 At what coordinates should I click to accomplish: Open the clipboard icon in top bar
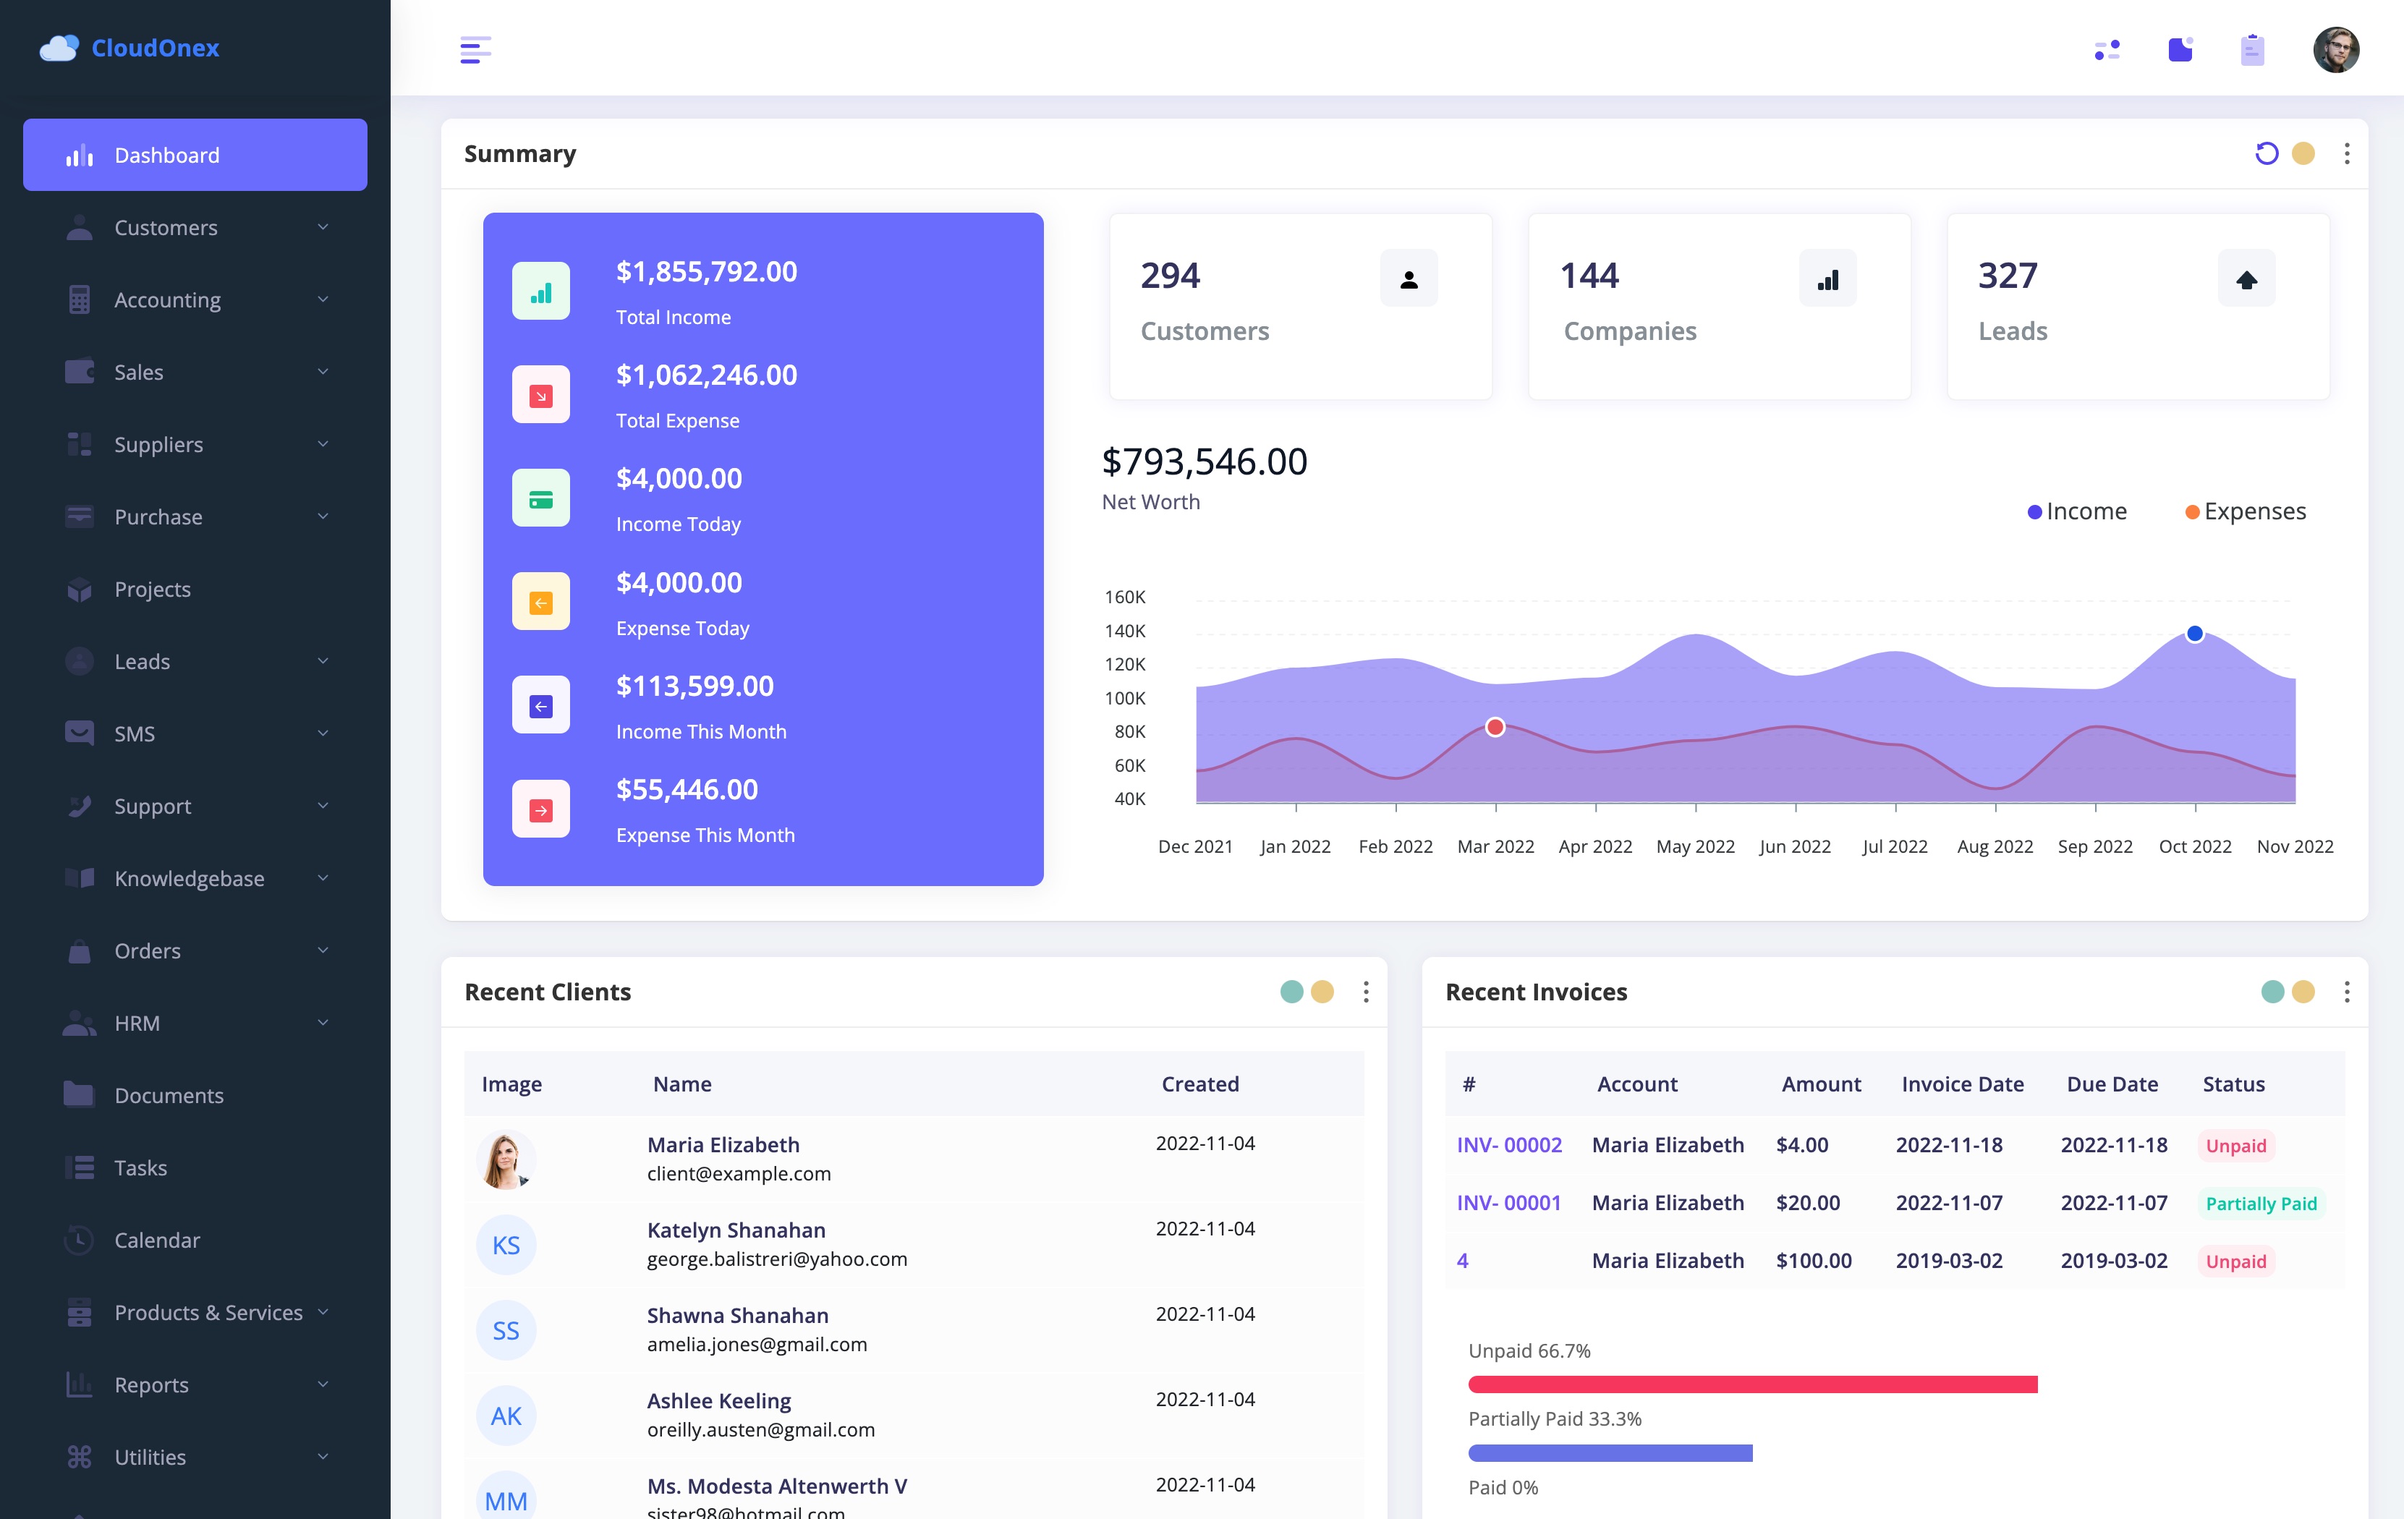[x=2252, y=49]
